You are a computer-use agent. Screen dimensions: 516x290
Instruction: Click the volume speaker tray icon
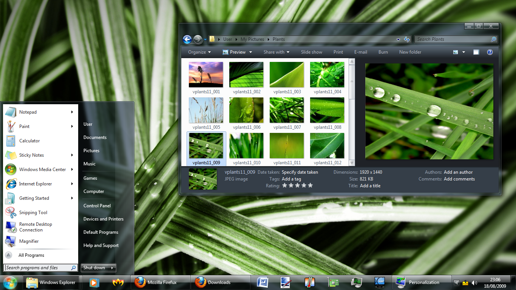click(474, 282)
